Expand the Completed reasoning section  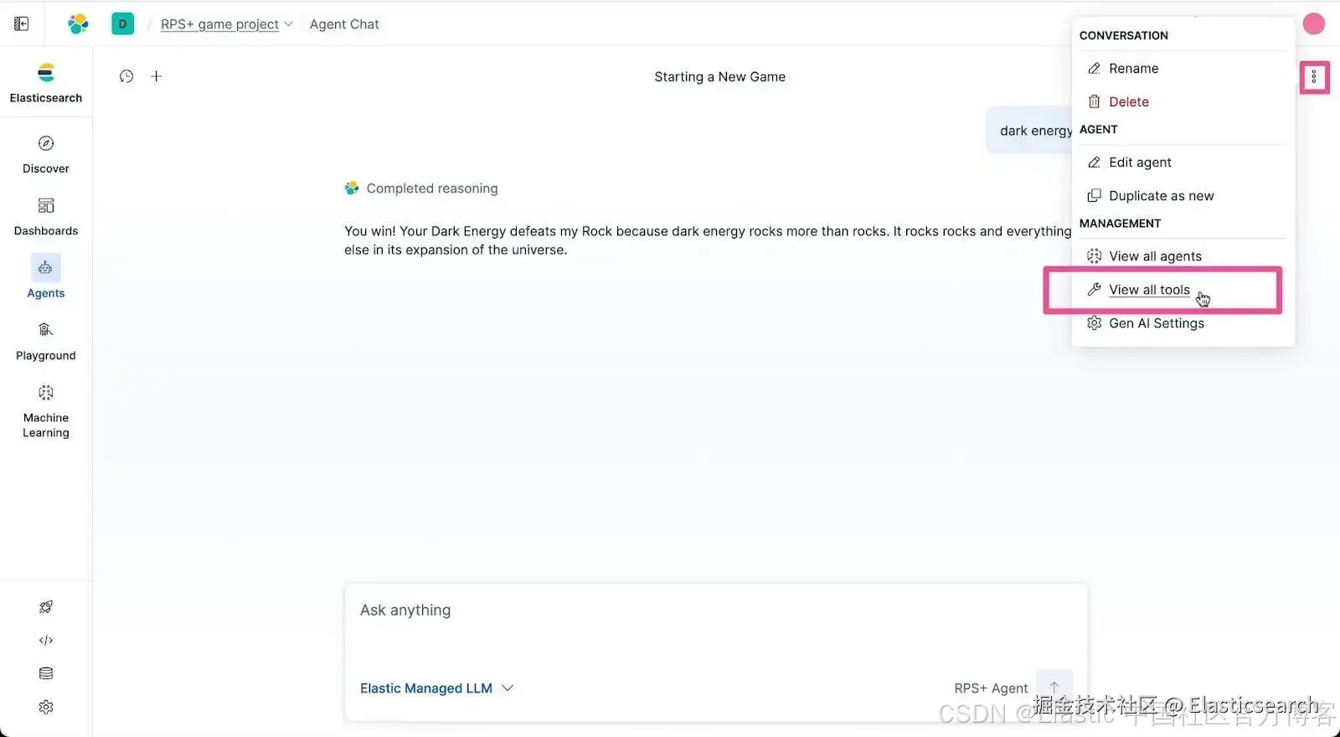(431, 188)
